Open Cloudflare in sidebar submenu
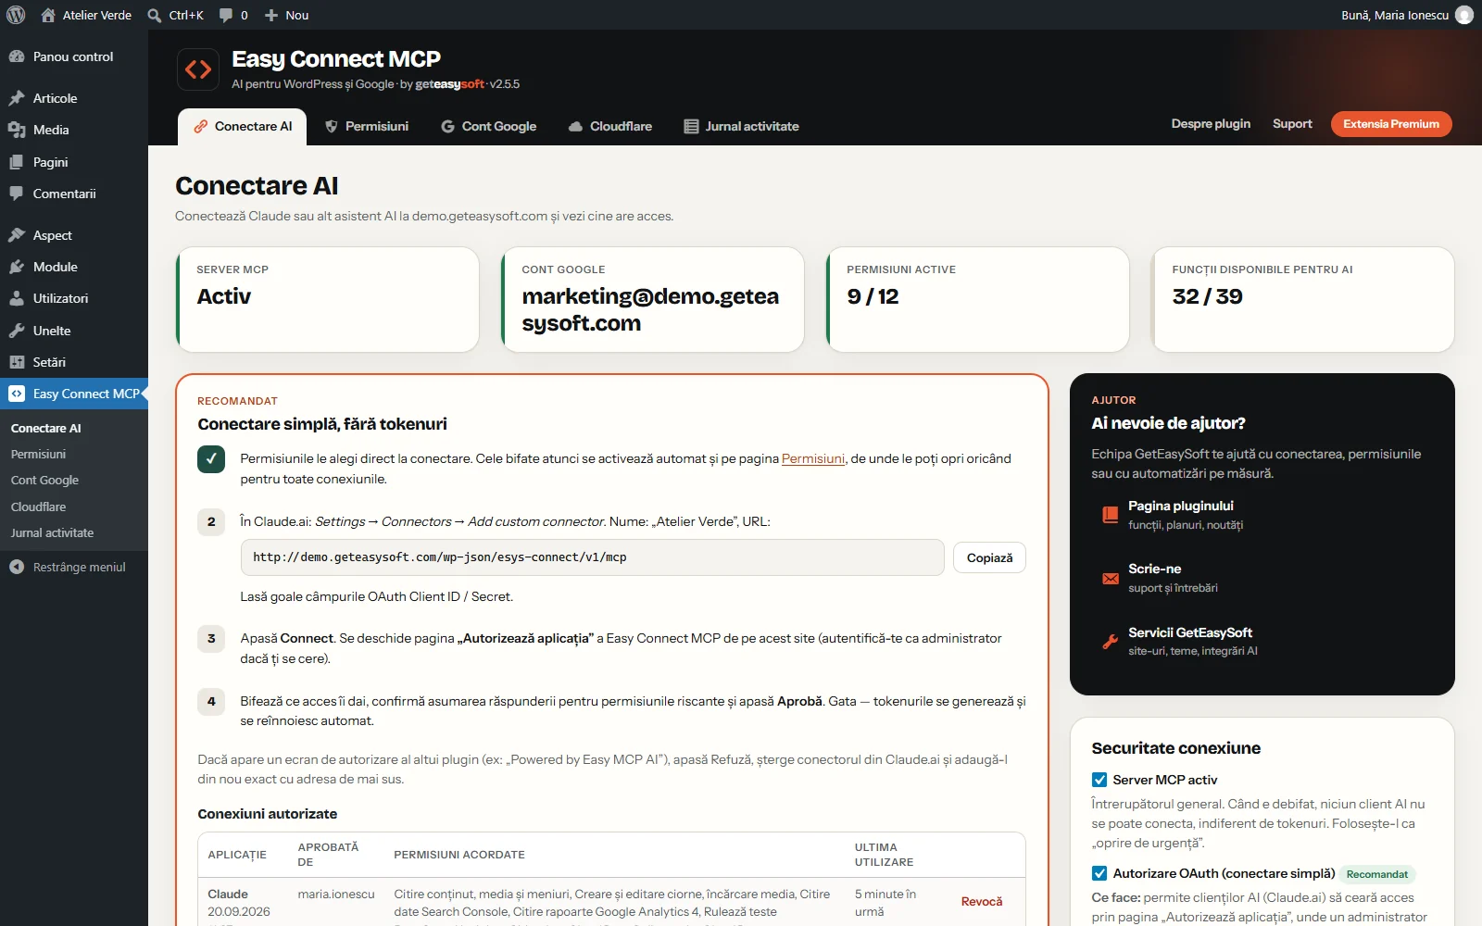 pyautogui.click(x=38, y=507)
